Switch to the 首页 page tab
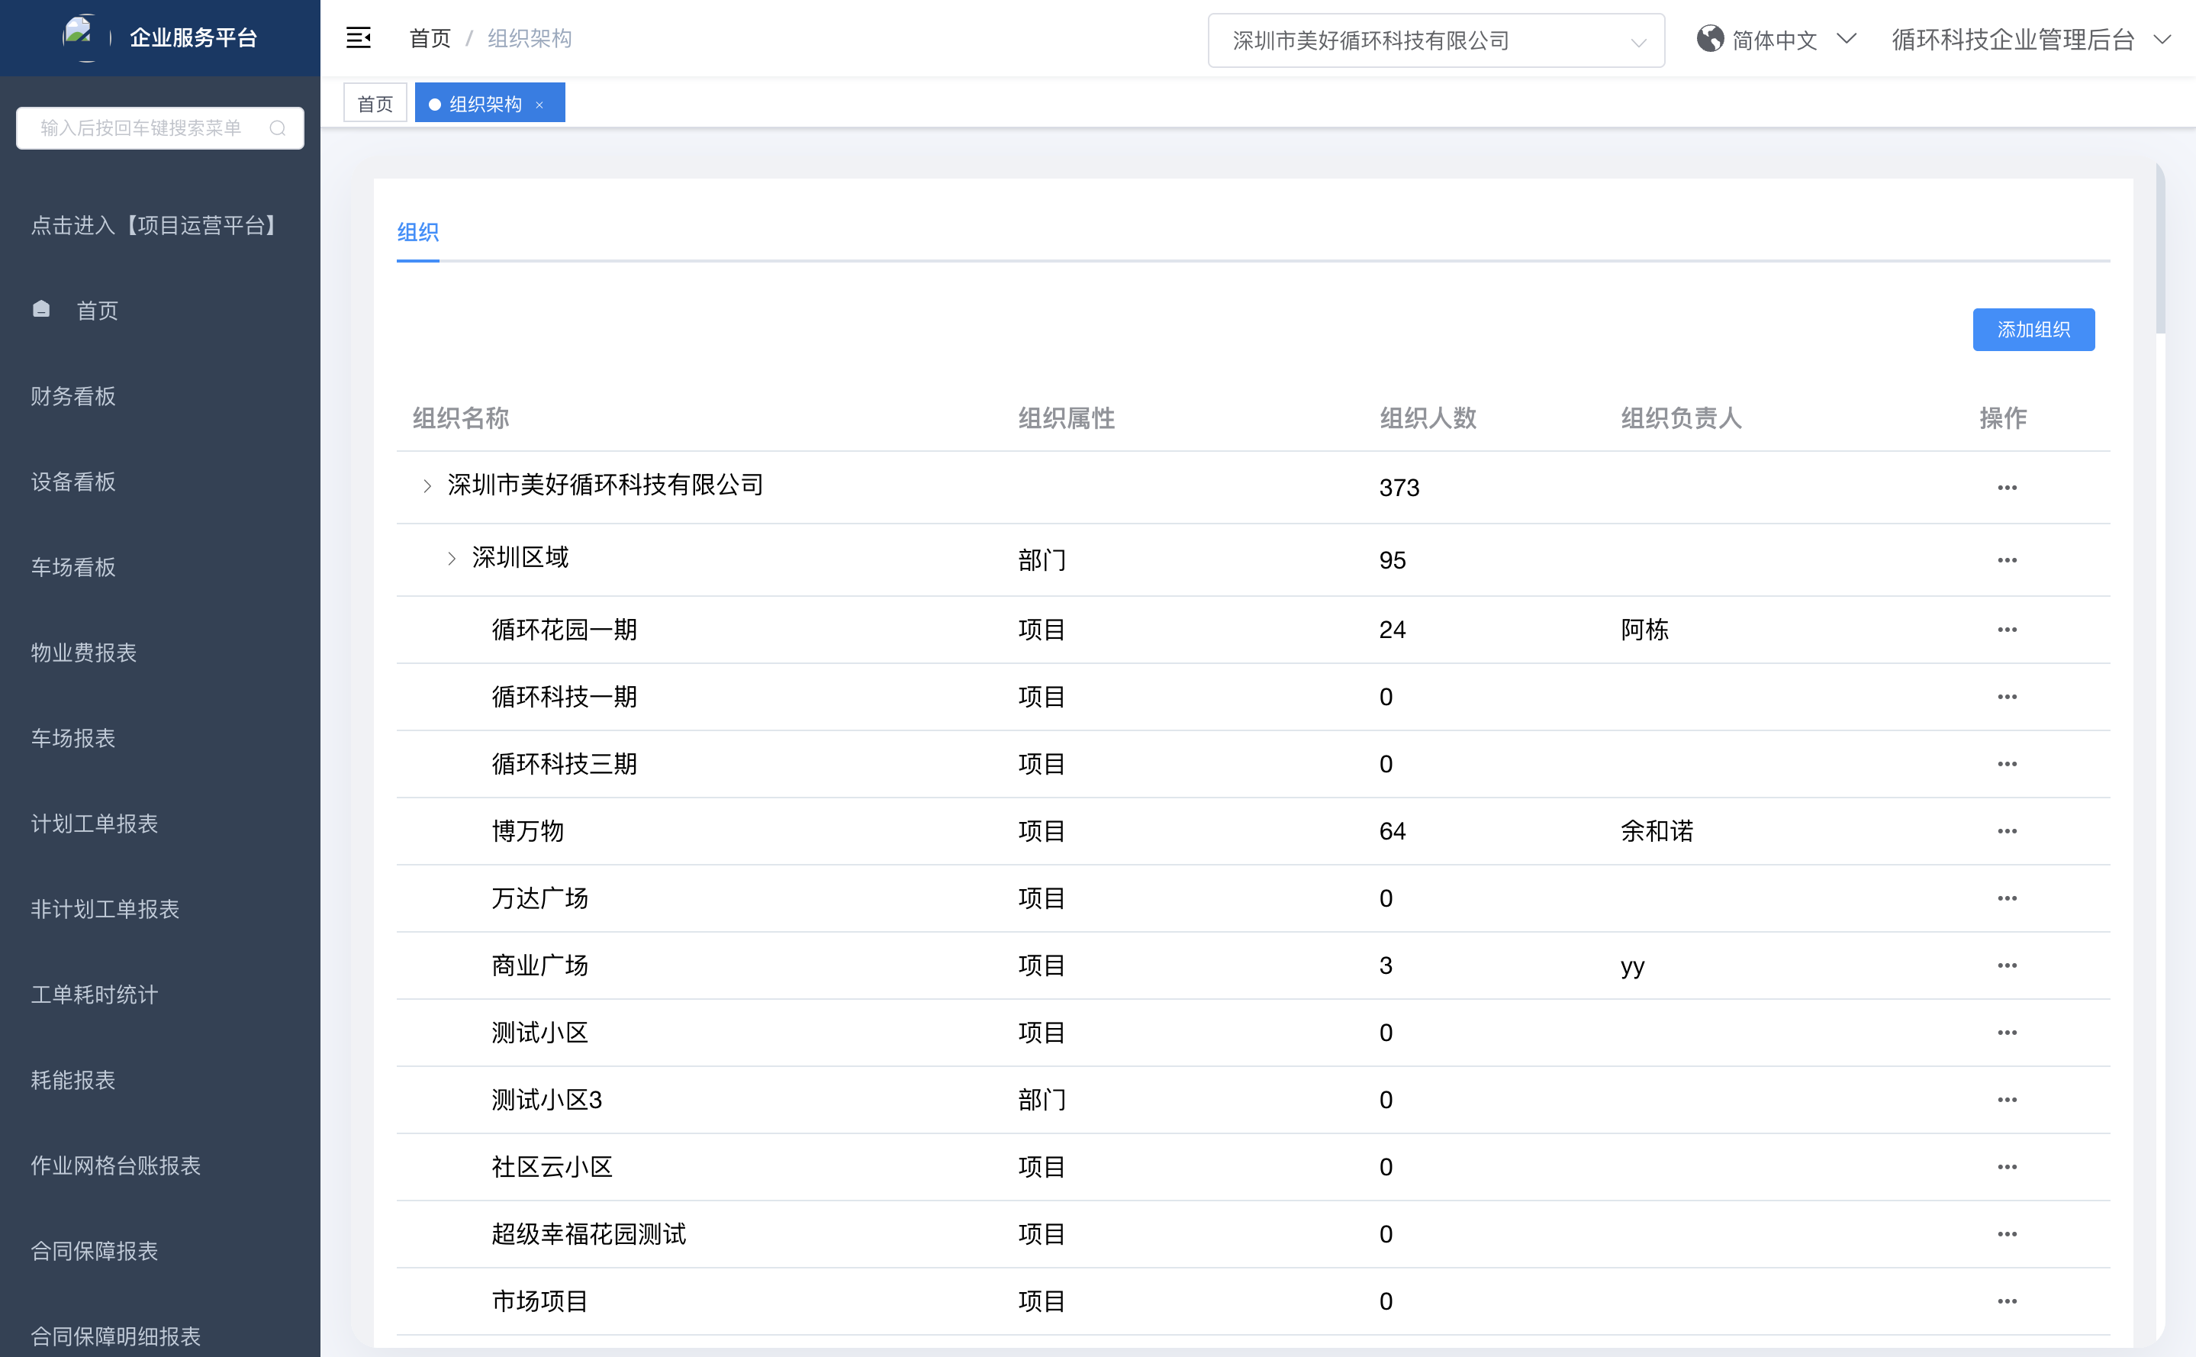This screenshot has height=1357, width=2196. coord(375,104)
